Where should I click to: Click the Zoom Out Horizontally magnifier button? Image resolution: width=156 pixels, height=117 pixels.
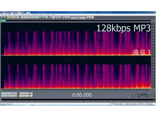24,94
